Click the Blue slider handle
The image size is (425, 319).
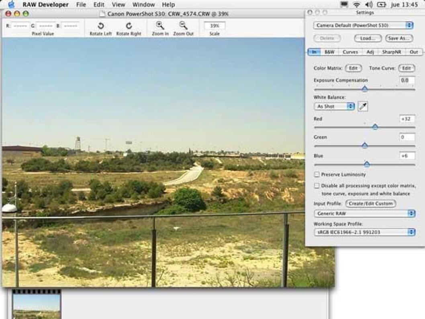(x=367, y=164)
